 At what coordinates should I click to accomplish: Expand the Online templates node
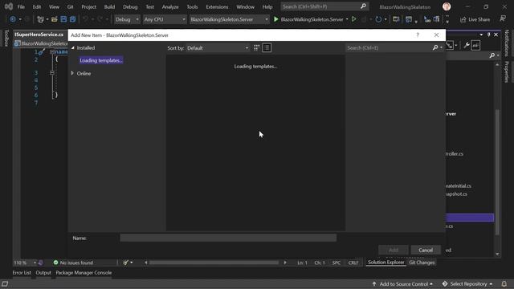[72, 73]
